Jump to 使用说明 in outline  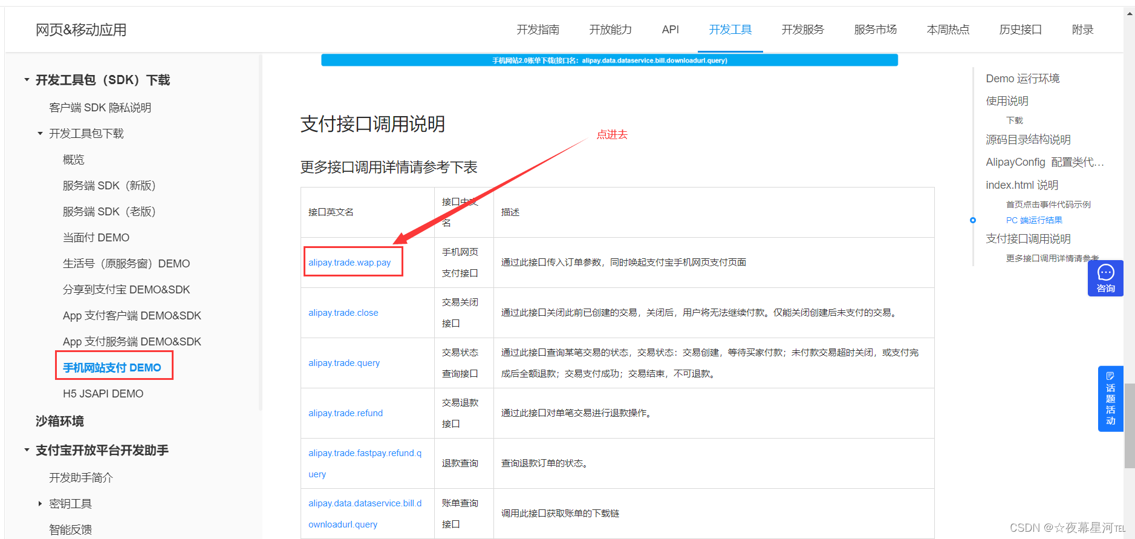pyautogui.click(x=1007, y=101)
